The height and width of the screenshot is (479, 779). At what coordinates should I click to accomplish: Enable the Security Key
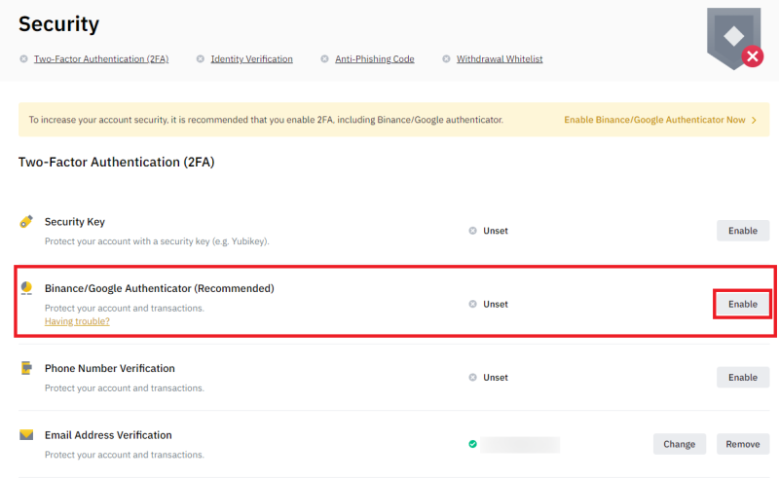pyautogui.click(x=743, y=231)
